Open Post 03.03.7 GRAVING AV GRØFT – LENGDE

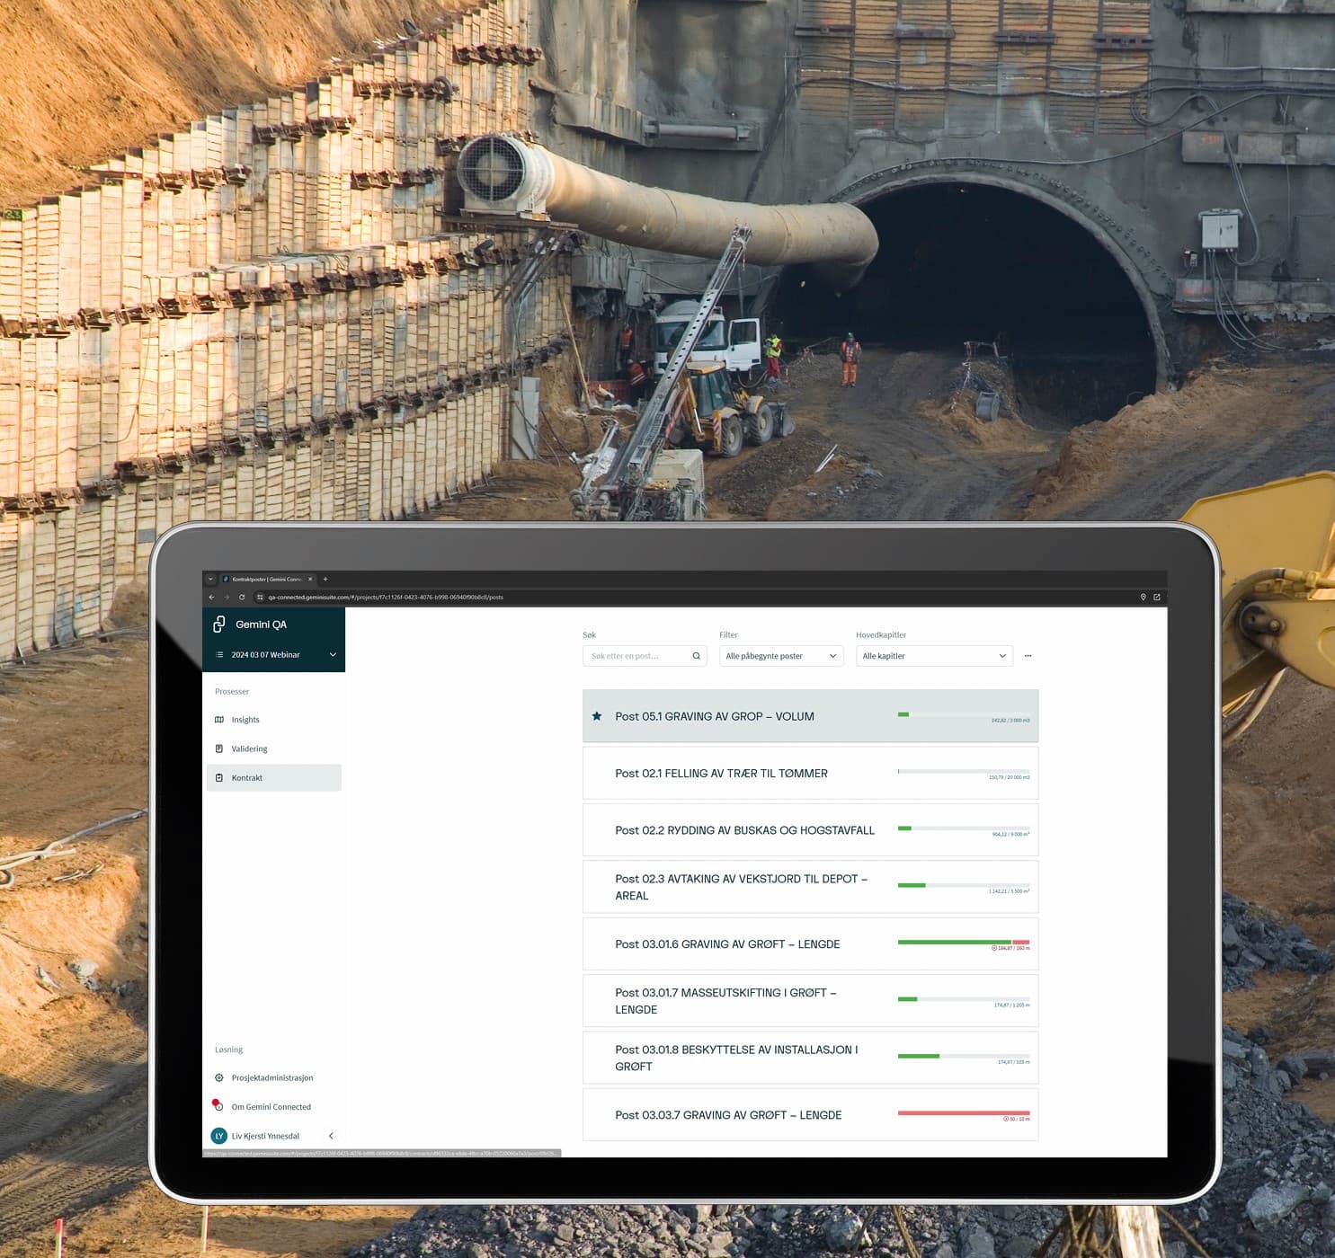point(728,1115)
